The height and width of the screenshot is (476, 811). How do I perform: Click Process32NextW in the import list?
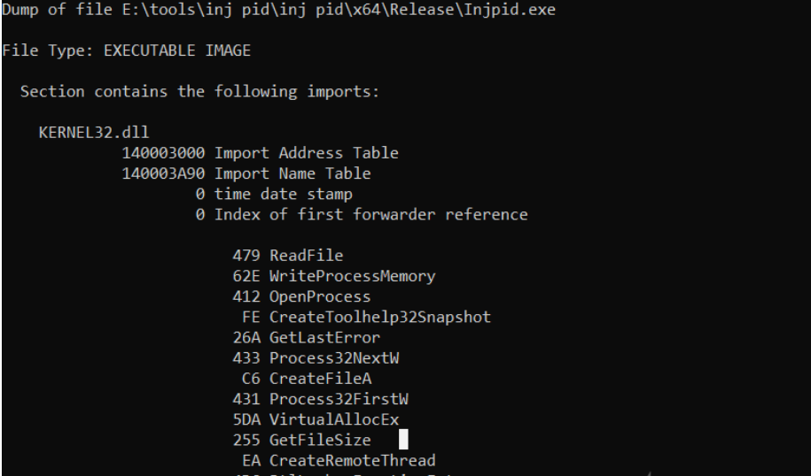334,358
